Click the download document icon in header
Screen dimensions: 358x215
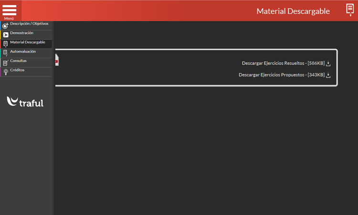pos(350,10)
